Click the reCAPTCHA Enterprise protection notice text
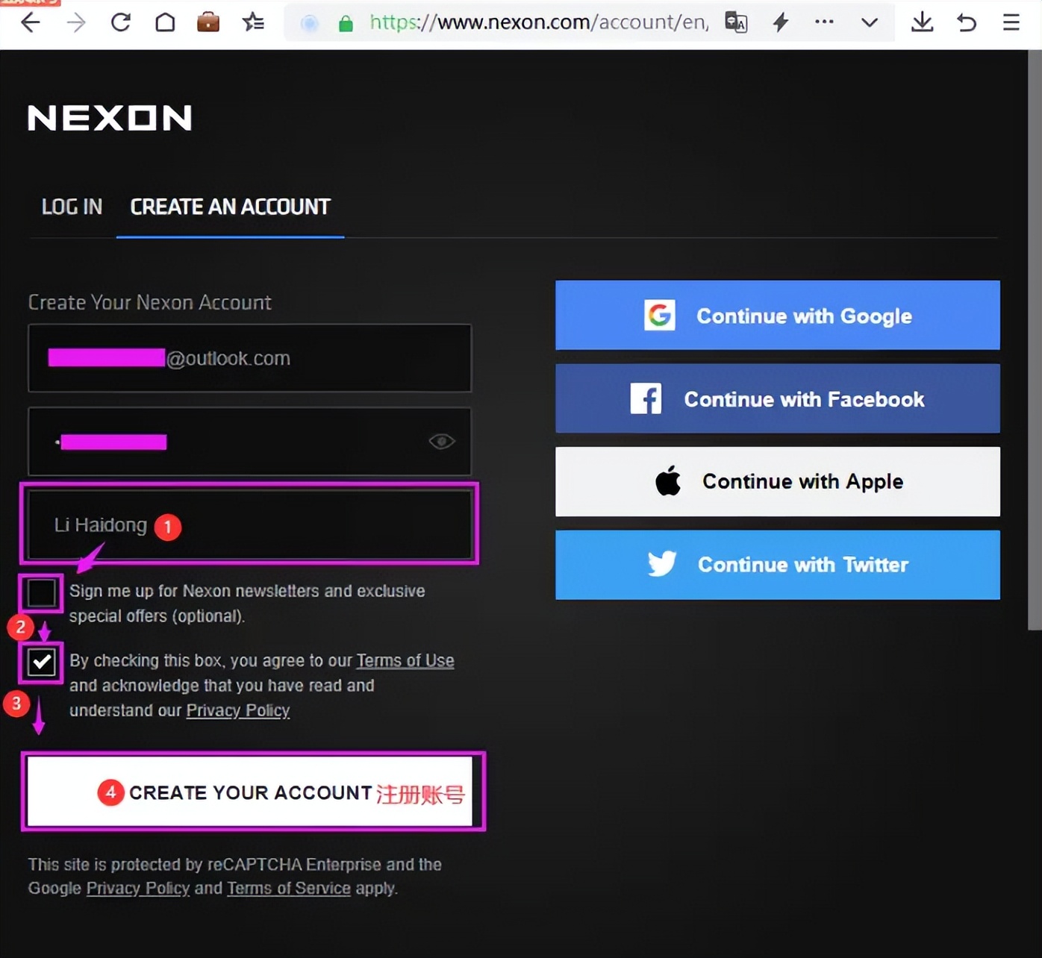The width and height of the screenshot is (1042, 958). (235, 877)
